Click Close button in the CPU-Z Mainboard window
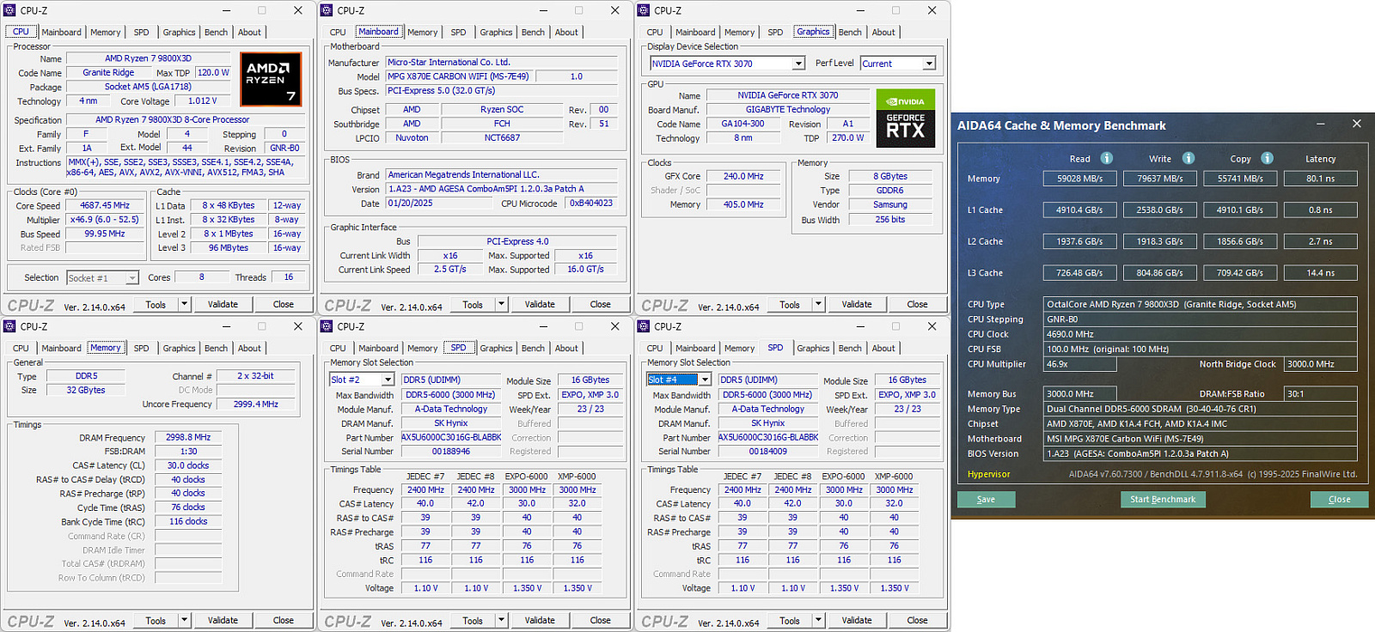 (600, 304)
